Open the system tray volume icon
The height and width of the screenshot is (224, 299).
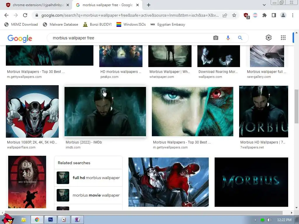pyautogui.click(x=269, y=220)
